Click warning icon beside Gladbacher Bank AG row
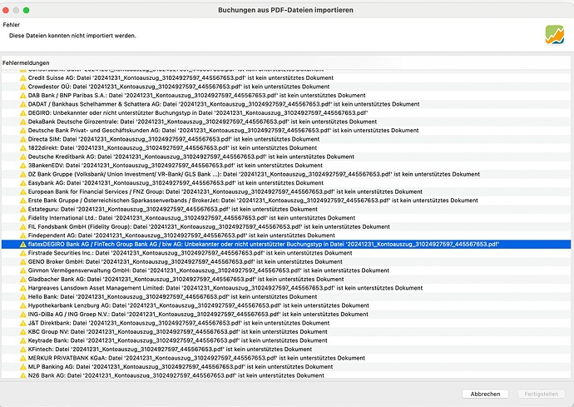Viewport: 574px width, 407px height. tap(23, 280)
